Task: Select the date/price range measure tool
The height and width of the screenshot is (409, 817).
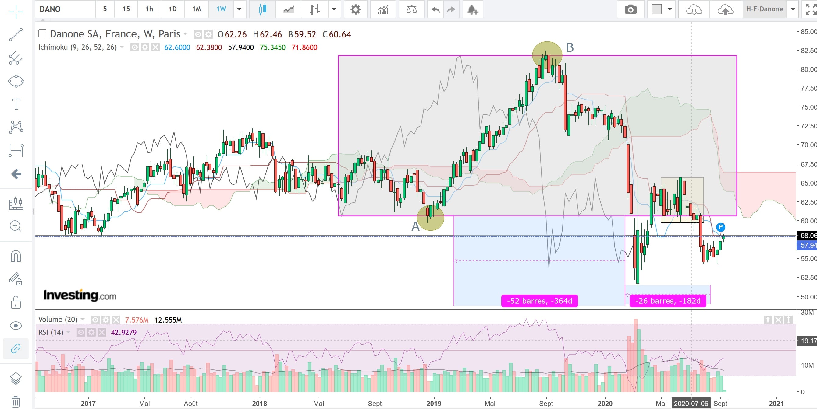Action: coord(16,150)
